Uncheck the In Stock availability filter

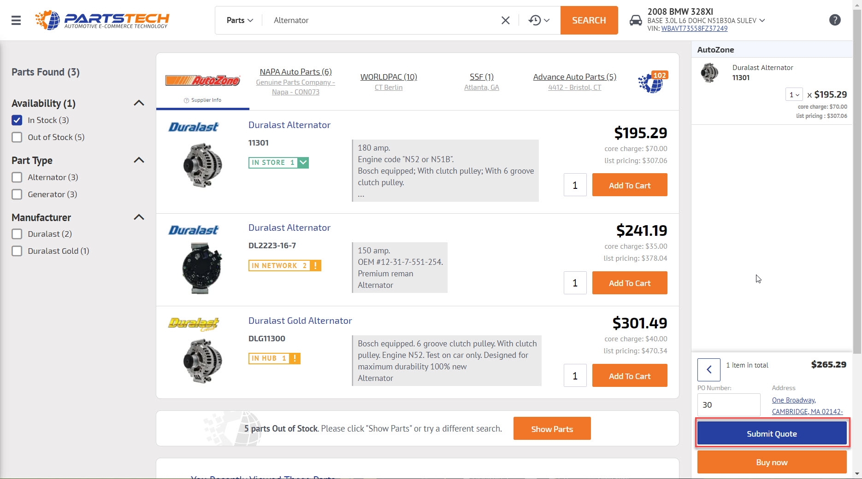point(17,120)
